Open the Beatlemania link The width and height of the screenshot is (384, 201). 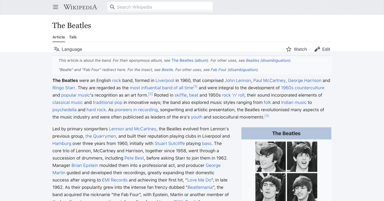click(x=200, y=187)
